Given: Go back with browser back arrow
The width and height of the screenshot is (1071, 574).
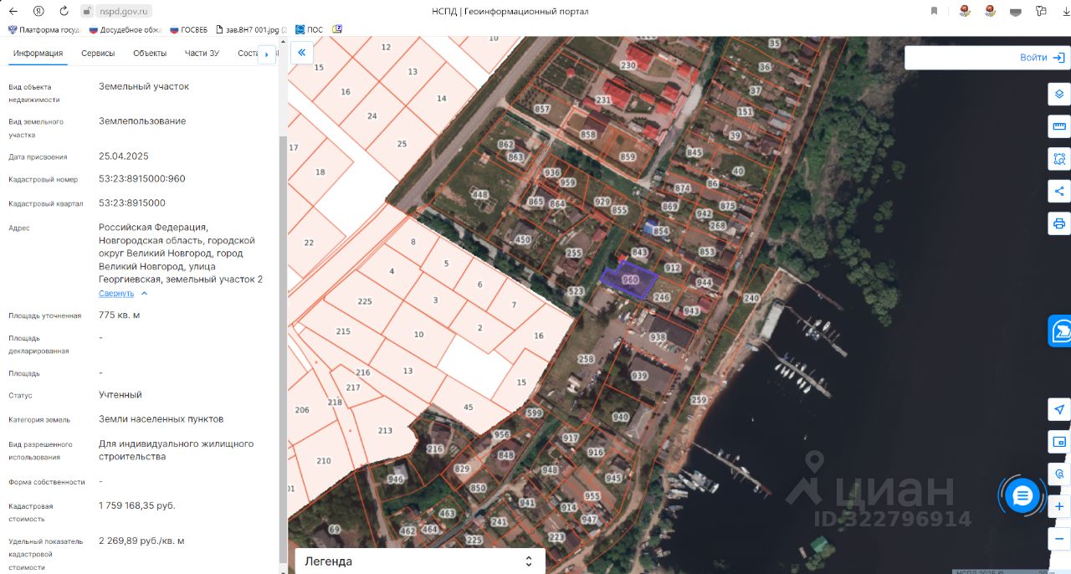Looking at the screenshot, I should 13,11.
